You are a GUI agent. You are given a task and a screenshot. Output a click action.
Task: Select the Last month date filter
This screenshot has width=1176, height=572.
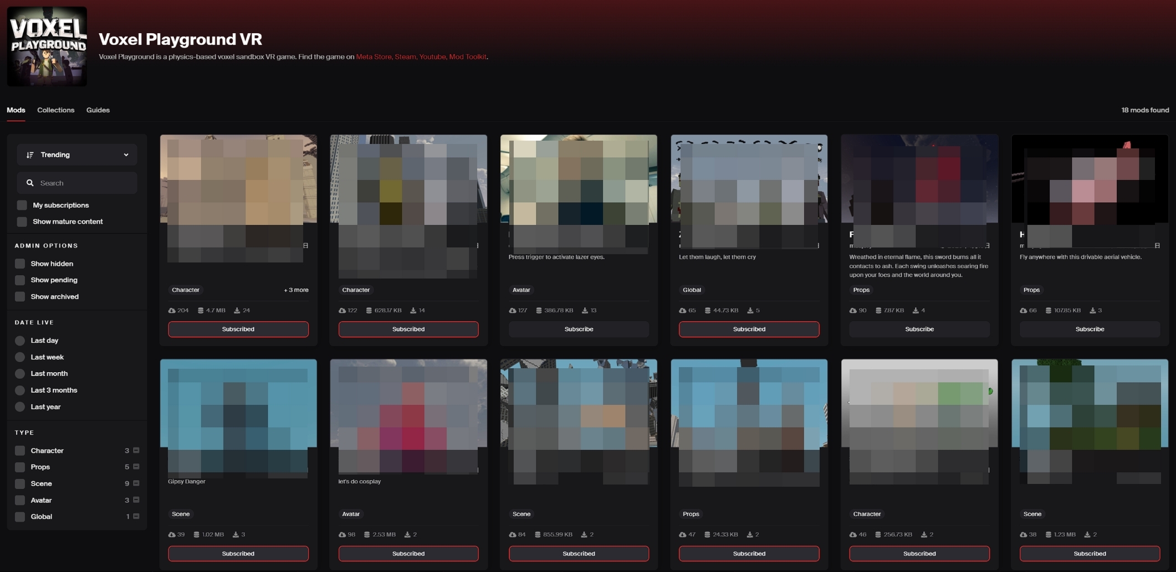pos(20,374)
